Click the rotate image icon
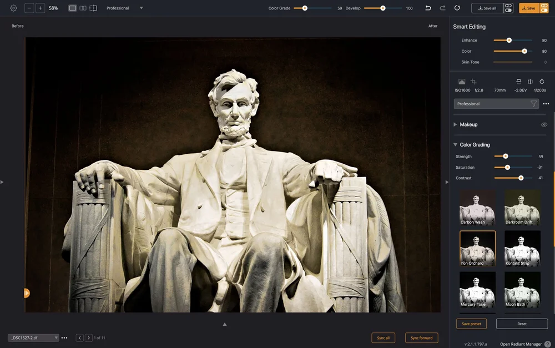Screen dimensions: 555x348 tap(542, 82)
